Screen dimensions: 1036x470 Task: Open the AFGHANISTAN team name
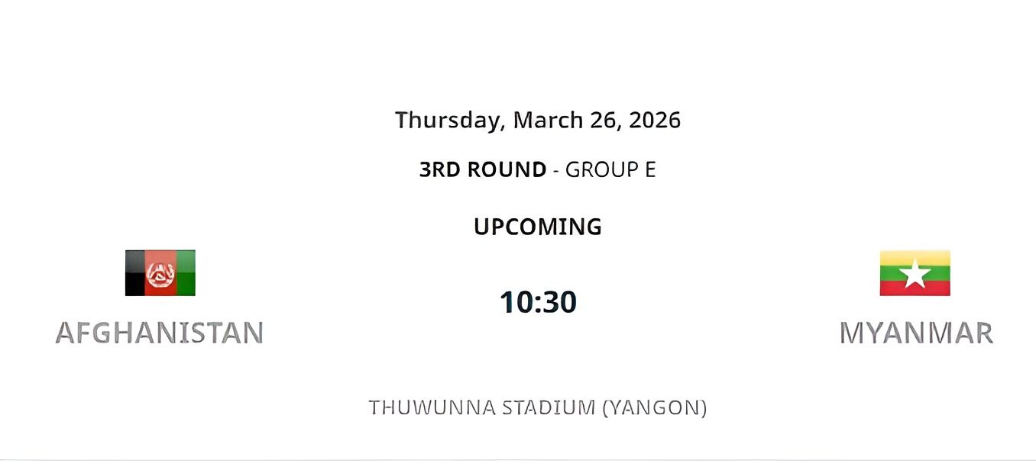[160, 333]
